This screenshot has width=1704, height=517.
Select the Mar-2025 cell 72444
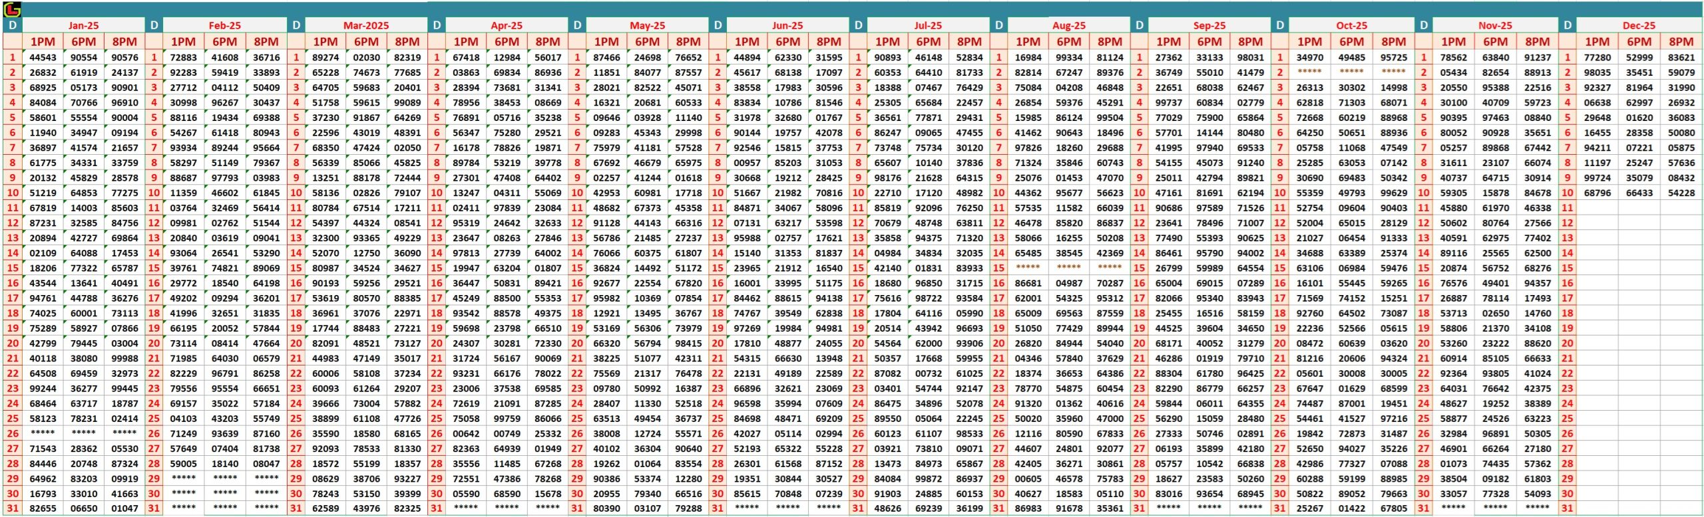pyautogui.click(x=407, y=178)
